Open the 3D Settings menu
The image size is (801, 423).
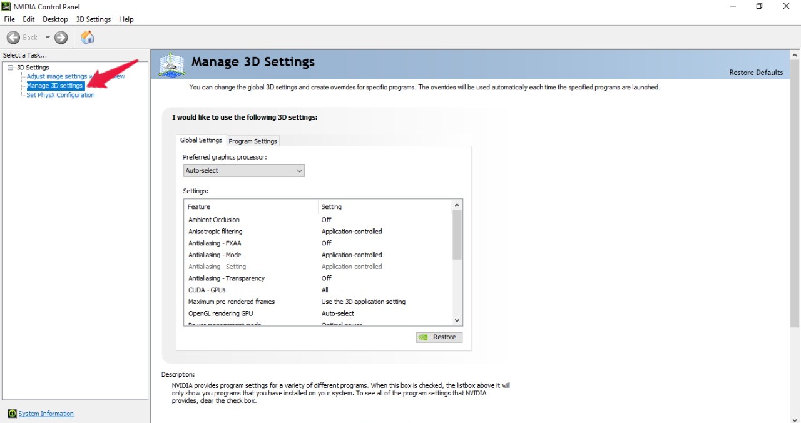(93, 19)
